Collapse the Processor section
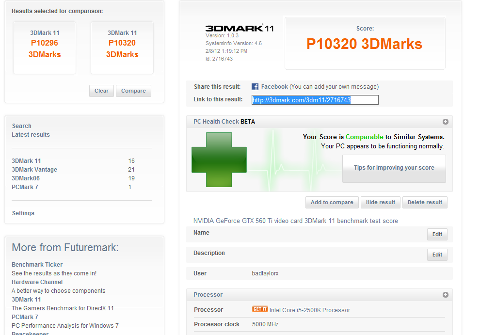 pos(446,295)
